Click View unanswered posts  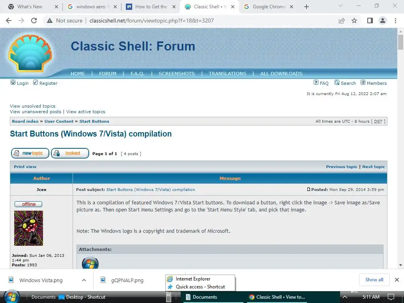pos(36,112)
